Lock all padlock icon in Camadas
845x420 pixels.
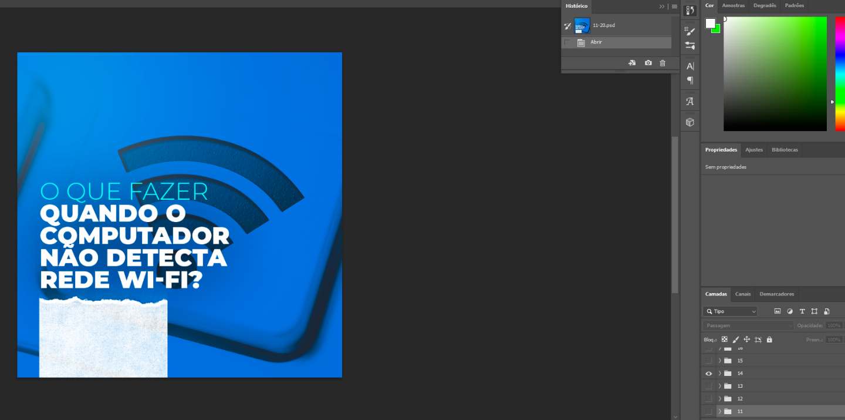pyautogui.click(x=769, y=340)
